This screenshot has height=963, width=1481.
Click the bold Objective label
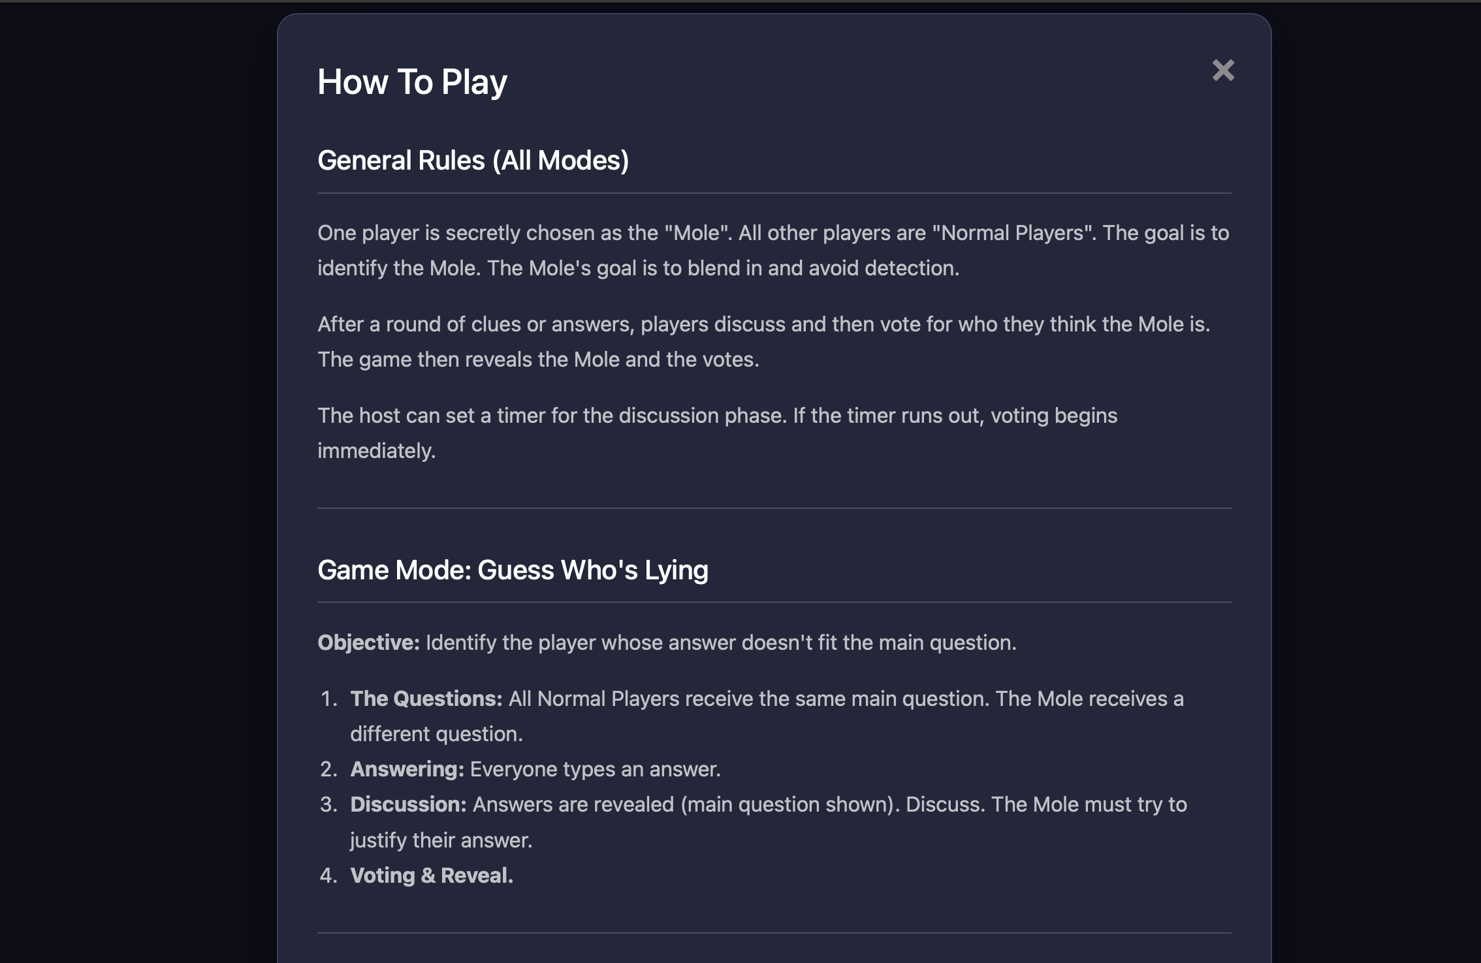point(369,643)
